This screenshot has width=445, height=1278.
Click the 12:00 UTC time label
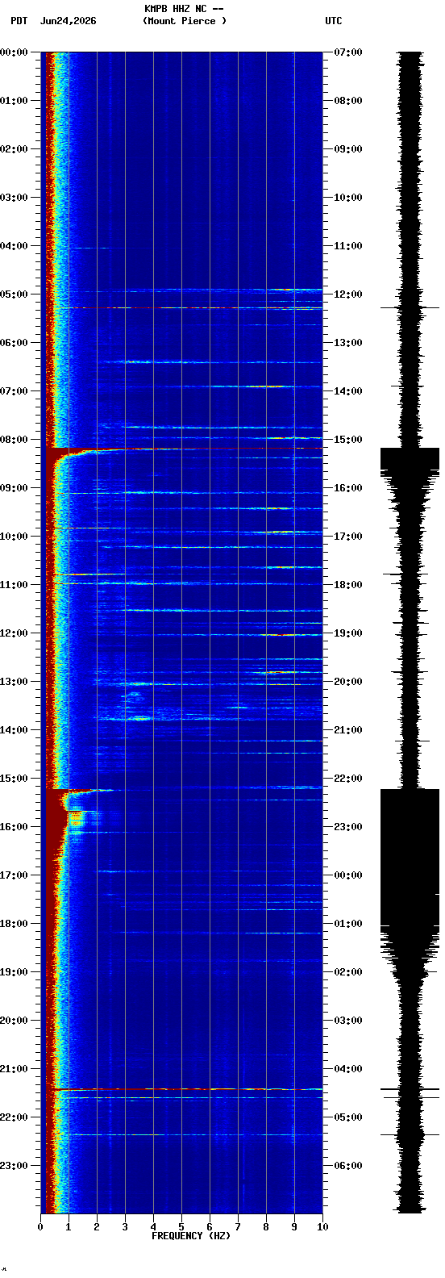click(x=348, y=294)
